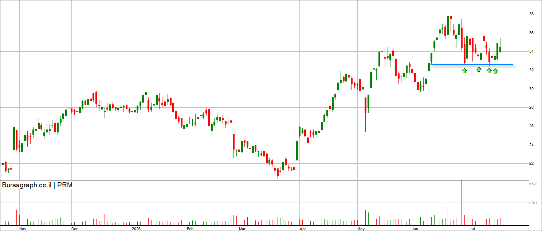542x231 pixels.
Task: Select the Jul label on time axis
Action: 473,229
